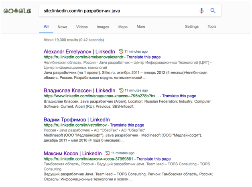The width and height of the screenshot is (252, 187).
Task: Open Максим Косов LinkedIn result
Action: pyautogui.click(x=73, y=153)
